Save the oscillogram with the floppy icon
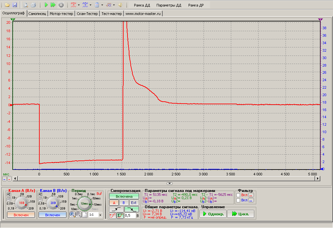333x228 pixels. 15,5
